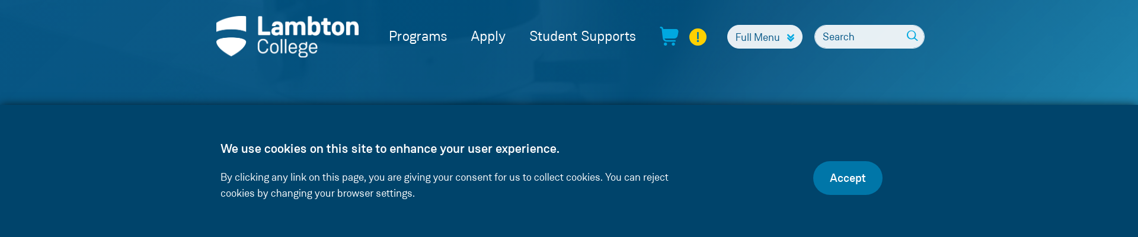Open the Programs menu
Screen dimensions: 1138x237
418,36
